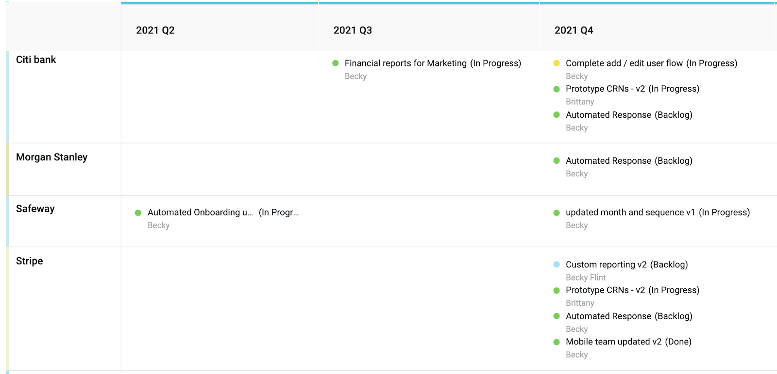Image resolution: width=777 pixels, height=374 pixels.
Task: Click assignee Brittany under Stripe Prototype CRNs
Action: 580,303
